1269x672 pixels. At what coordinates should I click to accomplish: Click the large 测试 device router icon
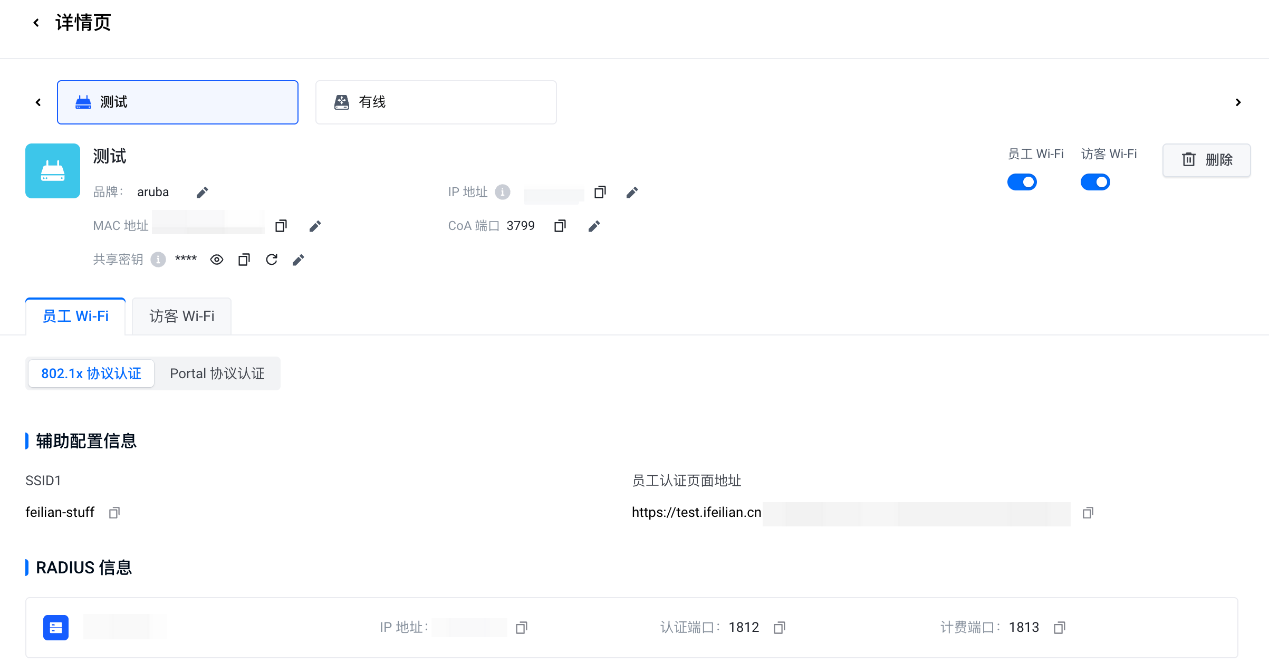coord(53,171)
